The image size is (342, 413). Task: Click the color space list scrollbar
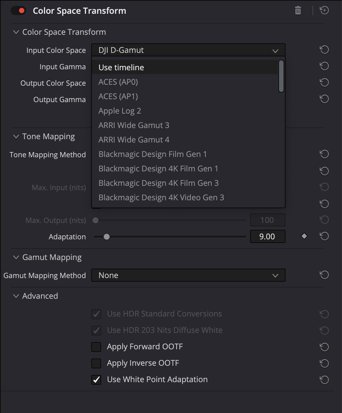click(x=281, y=76)
